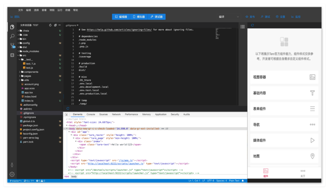Click the debug icon near bottom of activity bar
Viewport: 329px width, 190px height.
[x=12, y=165]
